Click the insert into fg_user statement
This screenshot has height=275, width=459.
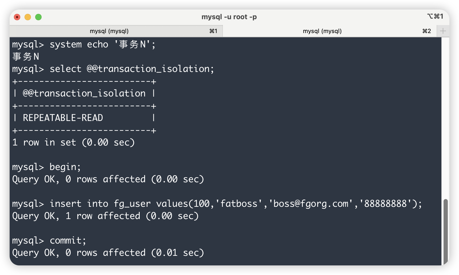coord(217,204)
